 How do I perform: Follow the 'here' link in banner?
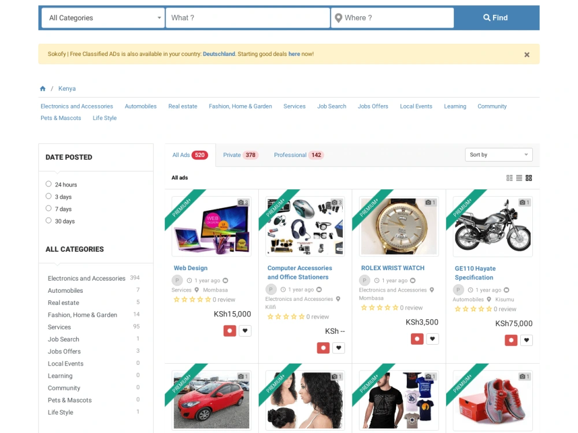(294, 54)
